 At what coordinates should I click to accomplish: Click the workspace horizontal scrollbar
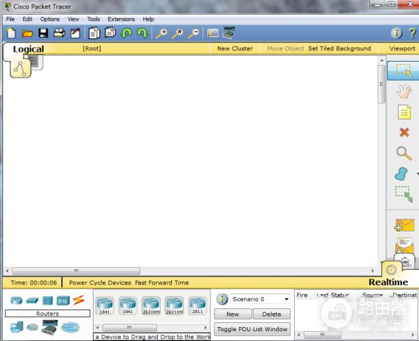coord(77,270)
